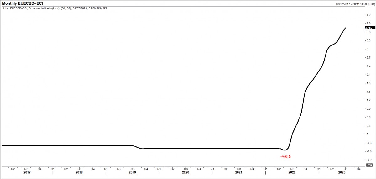This screenshot has width=376, height=179.
Task: Click the 2022 year label on time axis
Action: tap(292, 172)
